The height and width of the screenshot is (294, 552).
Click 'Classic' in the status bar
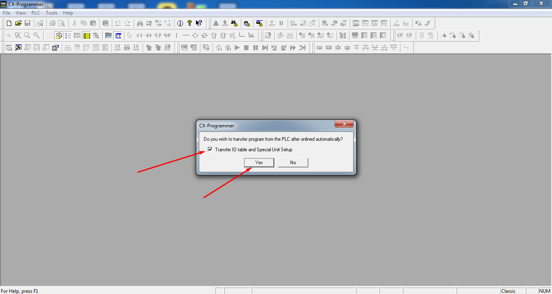[508, 291]
